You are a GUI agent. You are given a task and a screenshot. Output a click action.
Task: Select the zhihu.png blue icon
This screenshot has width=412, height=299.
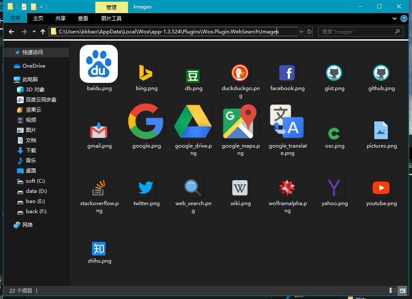pyautogui.click(x=99, y=248)
